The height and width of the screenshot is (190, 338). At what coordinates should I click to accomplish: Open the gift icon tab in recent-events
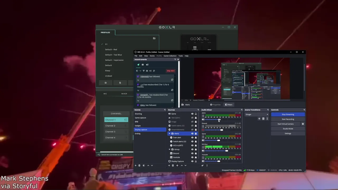143,65
